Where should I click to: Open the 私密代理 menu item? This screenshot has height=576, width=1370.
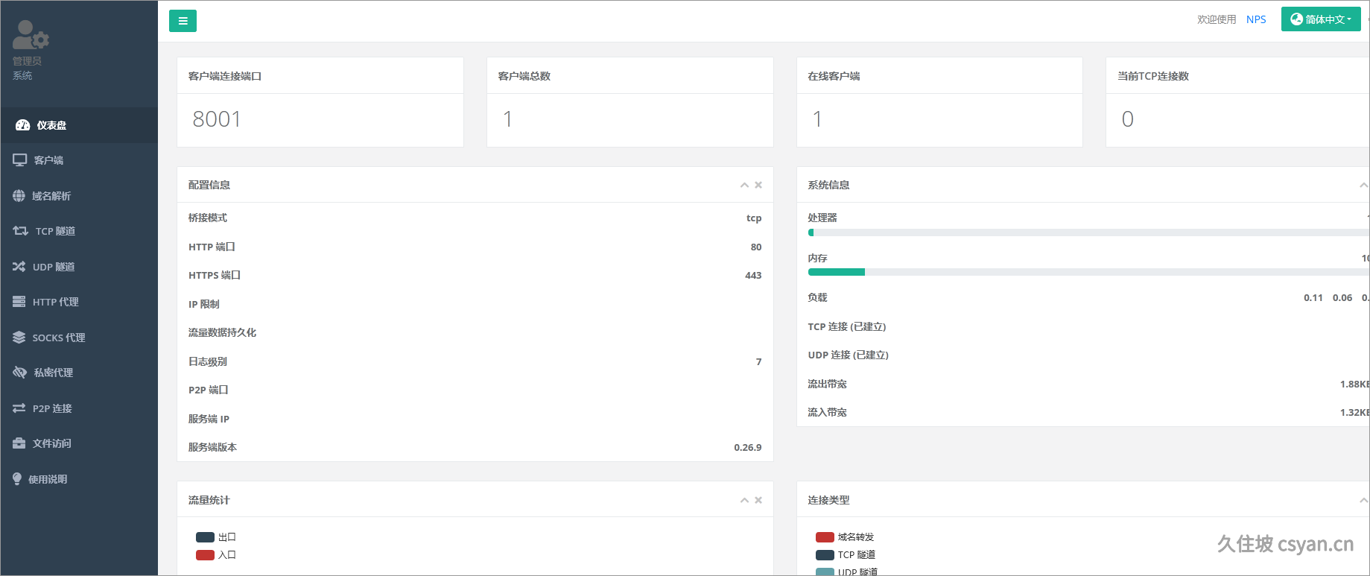(79, 373)
